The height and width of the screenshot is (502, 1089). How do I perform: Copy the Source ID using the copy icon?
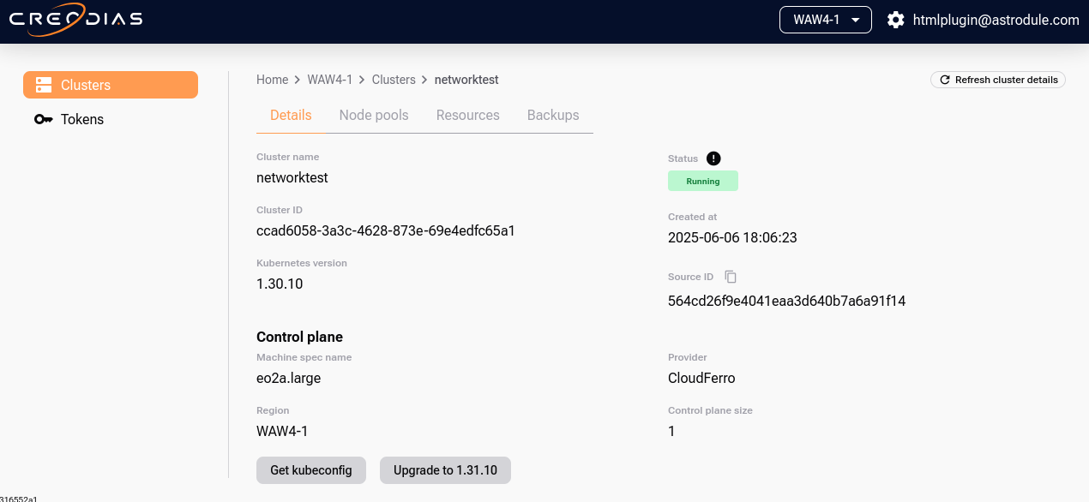pyautogui.click(x=730, y=276)
